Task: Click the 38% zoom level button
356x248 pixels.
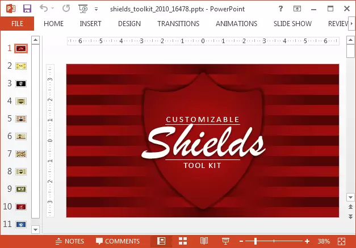Action: coord(324,241)
